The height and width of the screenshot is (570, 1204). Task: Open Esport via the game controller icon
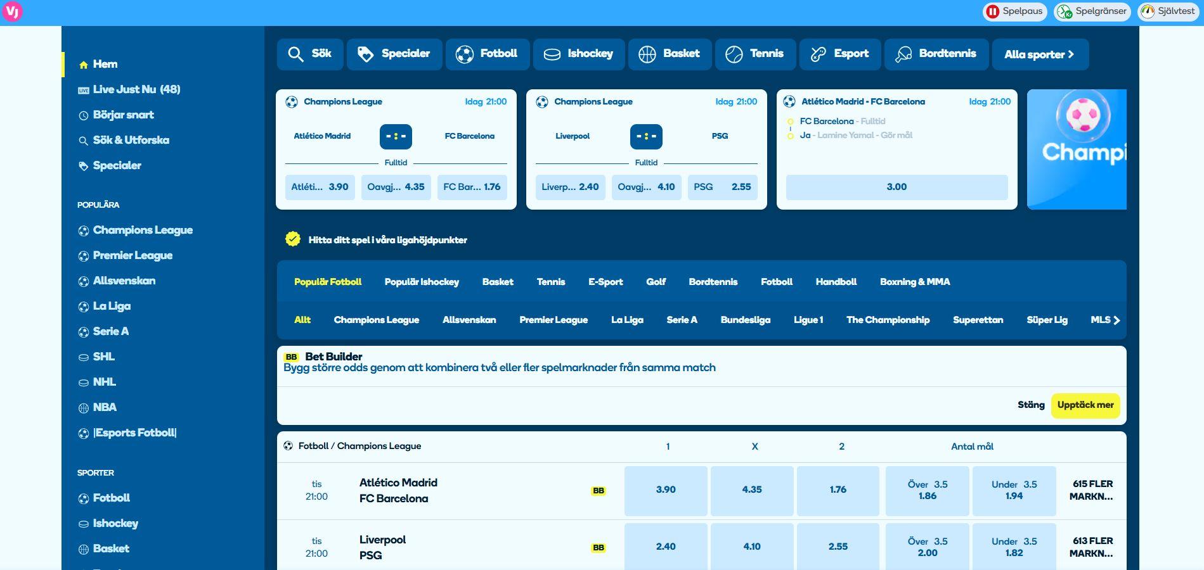click(x=818, y=54)
